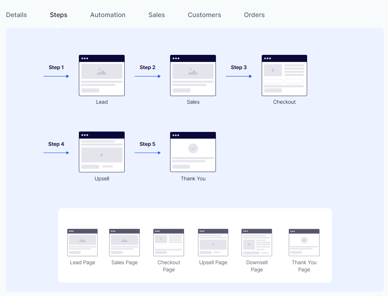Screen dimensions: 388x296
Task: Go to the Sales tab
Action: [157, 15]
